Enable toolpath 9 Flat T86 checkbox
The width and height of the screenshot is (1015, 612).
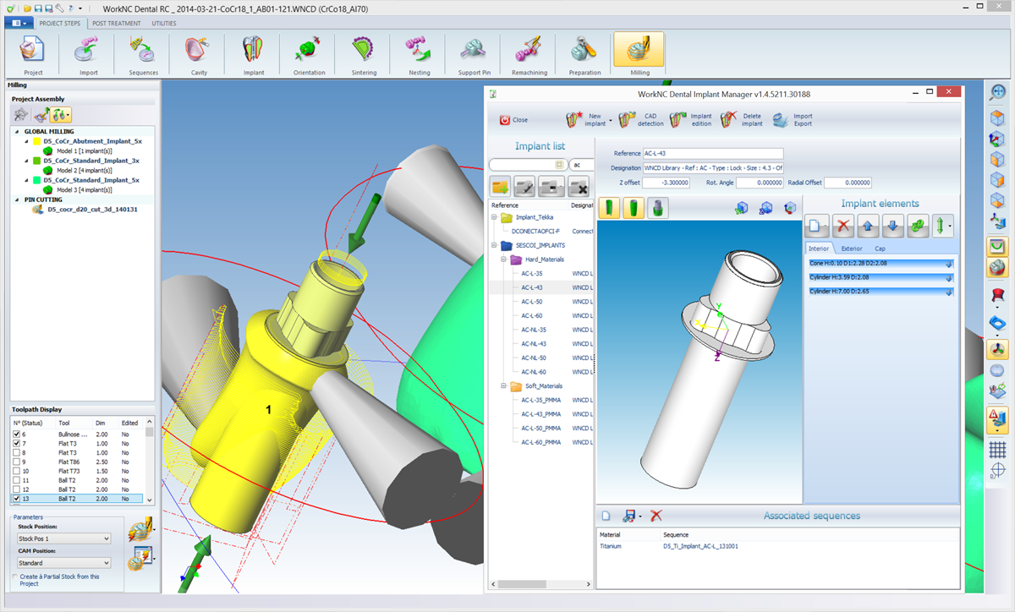[x=17, y=462]
